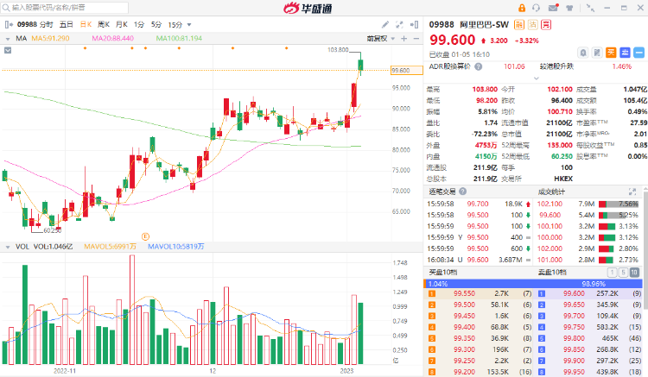
Task: Select bid level 4 price 99.400
Action: point(465,327)
